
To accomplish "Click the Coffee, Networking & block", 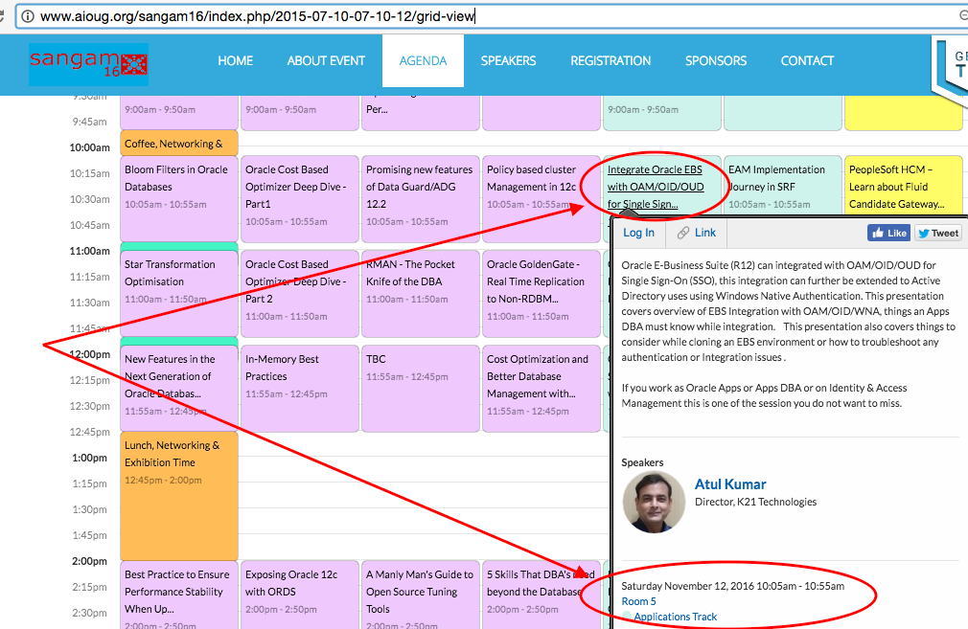I will coord(179,143).
